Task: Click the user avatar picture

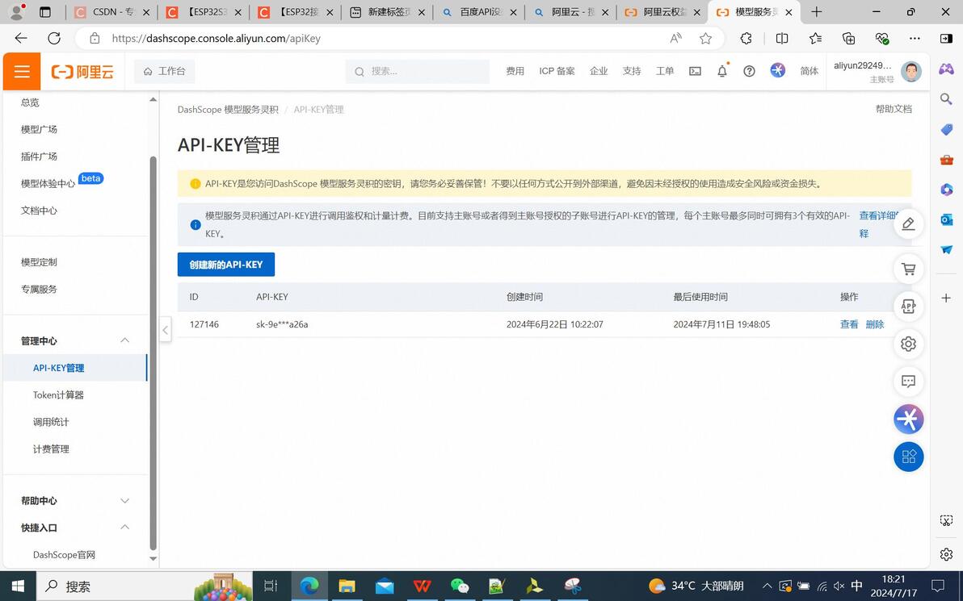Action: (x=910, y=72)
